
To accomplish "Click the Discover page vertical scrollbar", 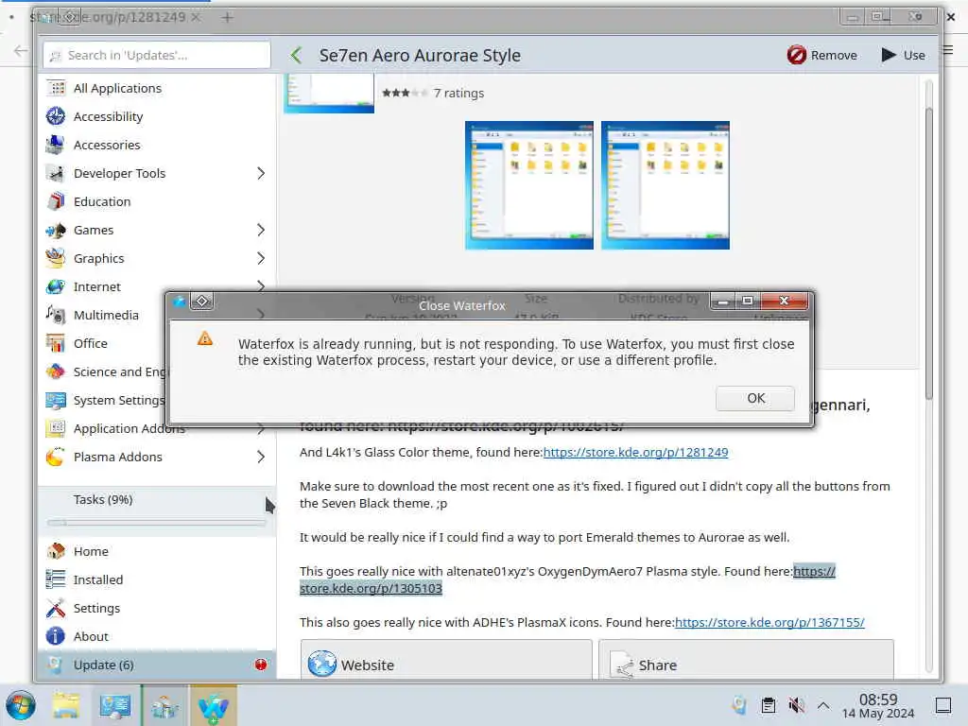I will pos(929,253).
